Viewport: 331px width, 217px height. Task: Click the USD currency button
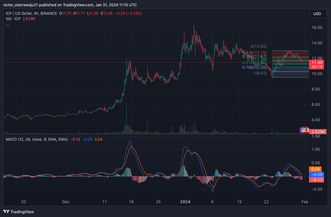(318, 14)
